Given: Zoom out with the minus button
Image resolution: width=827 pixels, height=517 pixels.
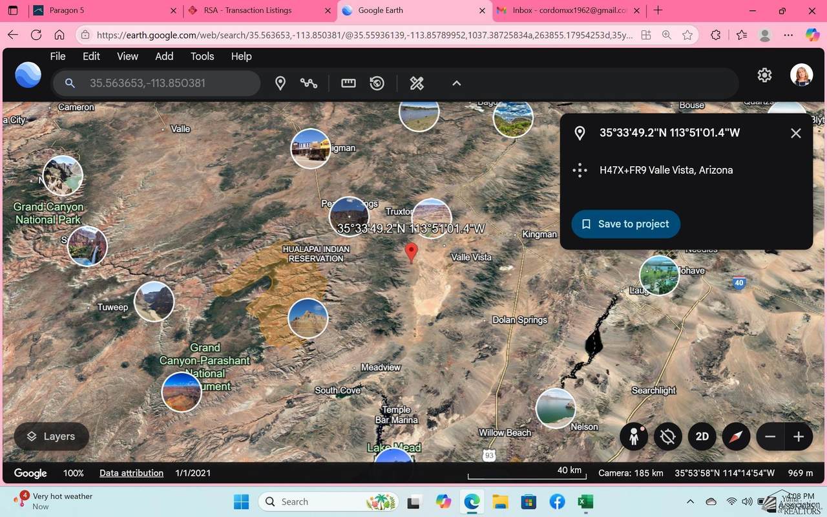Looking at the screenshot, I should 770,437.
